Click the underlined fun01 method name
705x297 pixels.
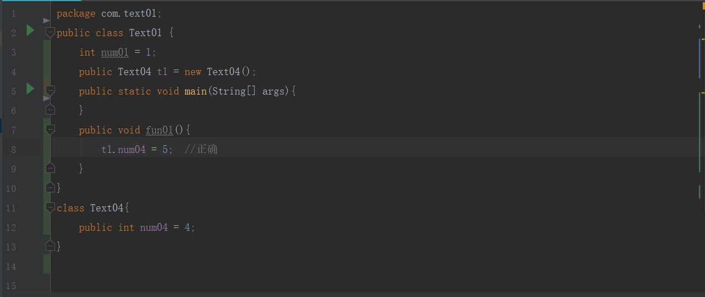click(160, 130)
